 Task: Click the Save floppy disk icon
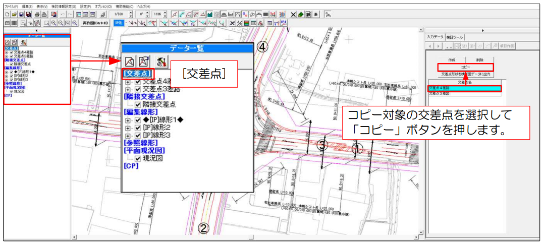[21, 15]
